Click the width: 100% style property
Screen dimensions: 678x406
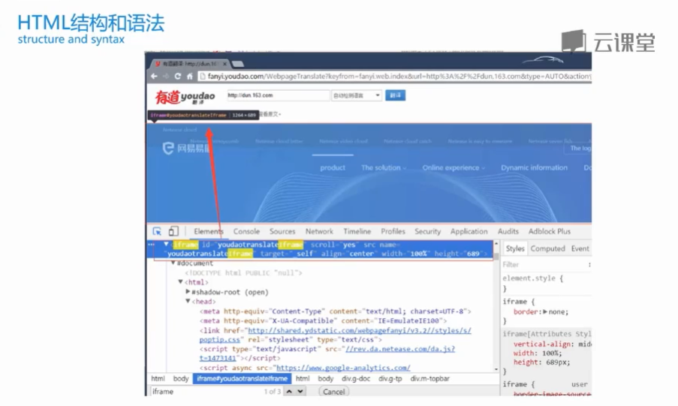pyautogui.click(x=538, y=353)
